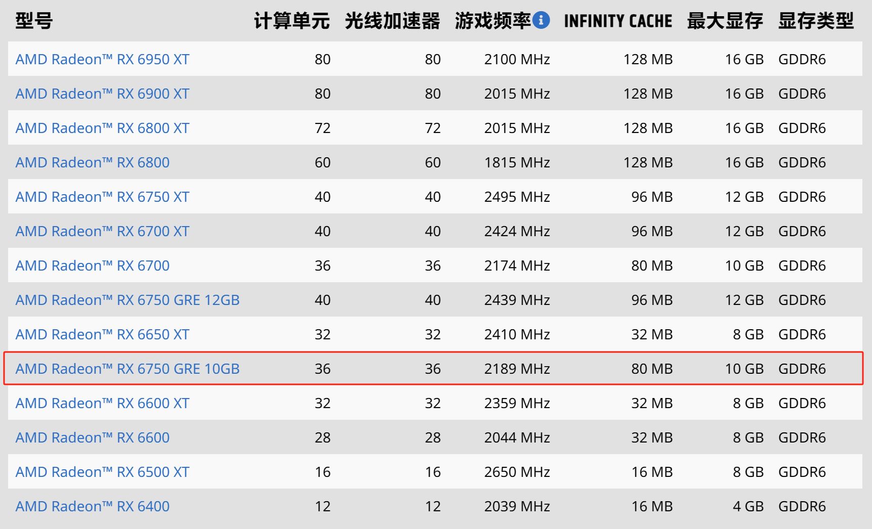Select 10 GB in RX 6750 GRE 10GB row
The image size is (872, 529).
(x=745, y=369)
